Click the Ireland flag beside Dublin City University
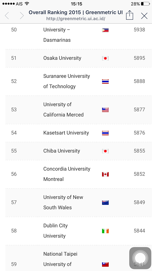 [105, 231]
